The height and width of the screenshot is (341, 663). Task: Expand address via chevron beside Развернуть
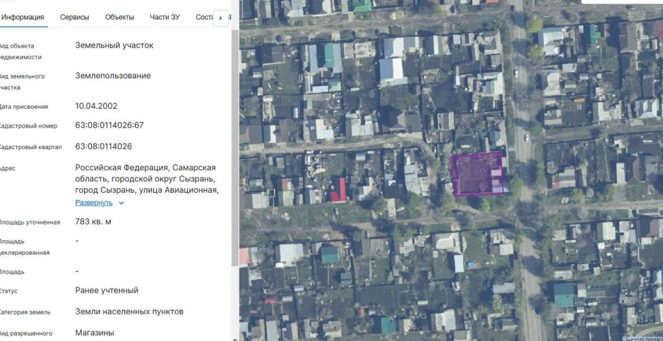point(121,203)
